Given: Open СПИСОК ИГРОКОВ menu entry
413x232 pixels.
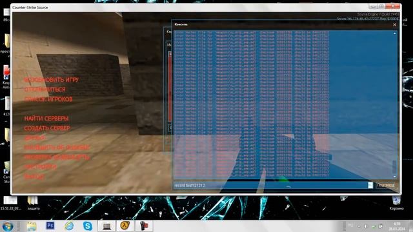Looking at the screenshot, I should pyautogui.click(x=48, y=99).
